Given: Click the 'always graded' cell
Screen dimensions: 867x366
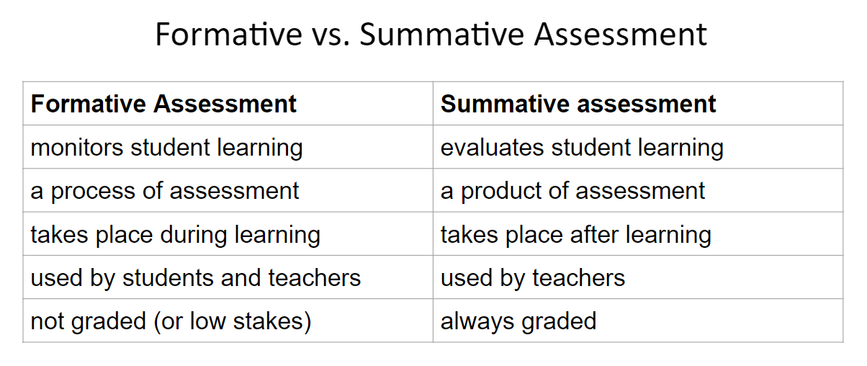Looking at the screenshot, I should click(638, 320).
